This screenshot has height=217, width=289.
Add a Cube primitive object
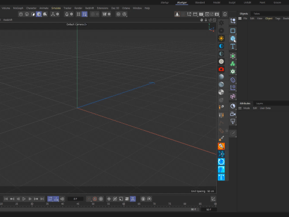tap(233, 38)
